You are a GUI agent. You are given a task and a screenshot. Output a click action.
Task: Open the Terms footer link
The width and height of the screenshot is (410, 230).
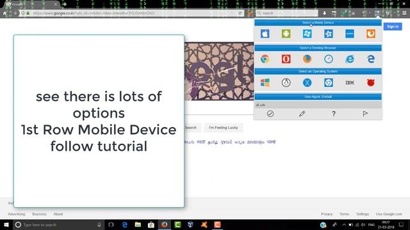(x=345, y=214)
